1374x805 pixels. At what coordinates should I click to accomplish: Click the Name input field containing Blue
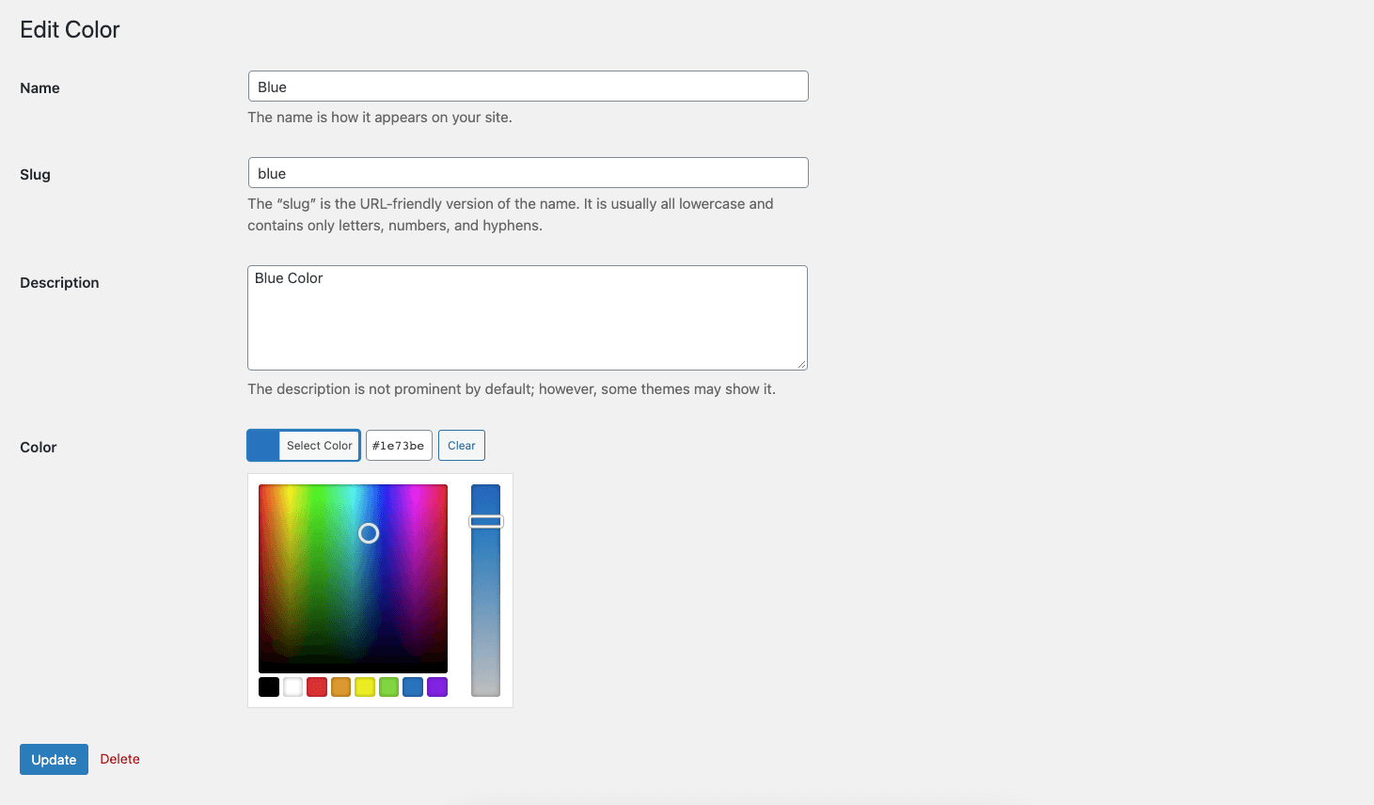coord(528,87)
